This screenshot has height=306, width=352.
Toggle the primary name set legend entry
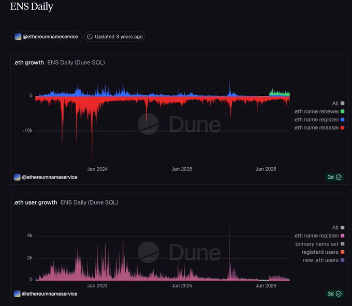click(x=320, y=244)
